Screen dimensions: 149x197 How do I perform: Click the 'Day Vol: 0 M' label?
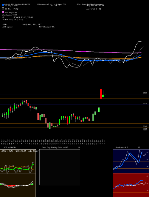94,9
